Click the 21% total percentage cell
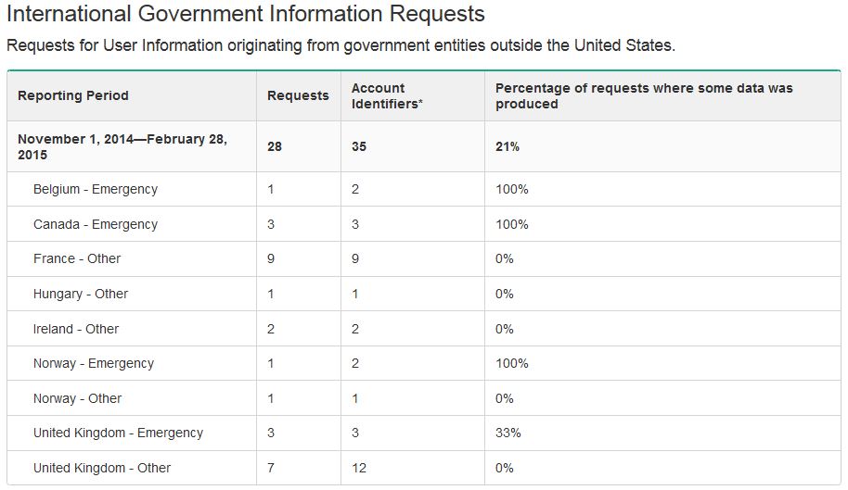This screenshot has width=848, height=490. click(507, 146)
